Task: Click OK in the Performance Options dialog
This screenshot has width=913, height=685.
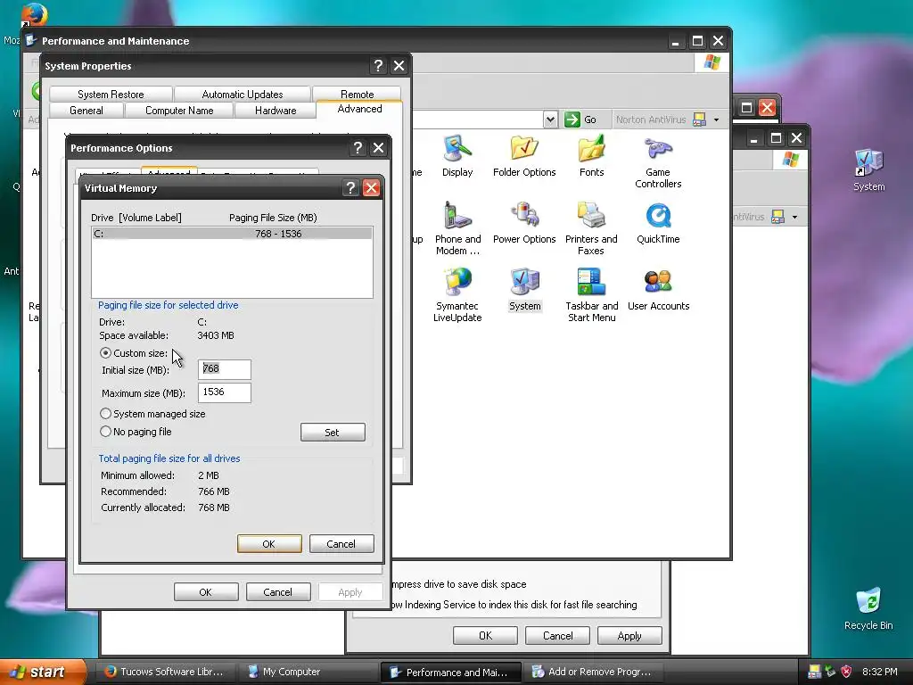Action: (206, 592)
